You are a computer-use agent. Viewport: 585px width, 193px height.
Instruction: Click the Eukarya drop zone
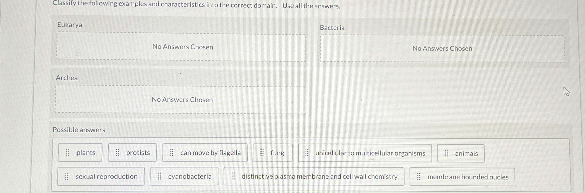(182, 47)
